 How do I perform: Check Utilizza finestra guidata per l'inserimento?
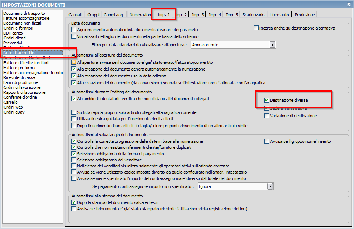(x=74, y=119)
